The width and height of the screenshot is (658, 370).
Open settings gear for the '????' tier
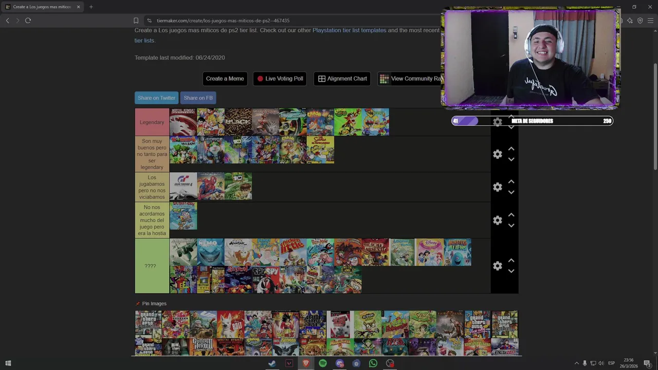click(497, 266)
